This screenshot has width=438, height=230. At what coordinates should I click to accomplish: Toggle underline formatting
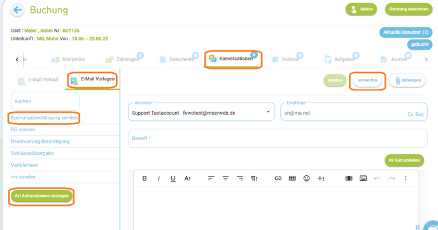[173, 178]
